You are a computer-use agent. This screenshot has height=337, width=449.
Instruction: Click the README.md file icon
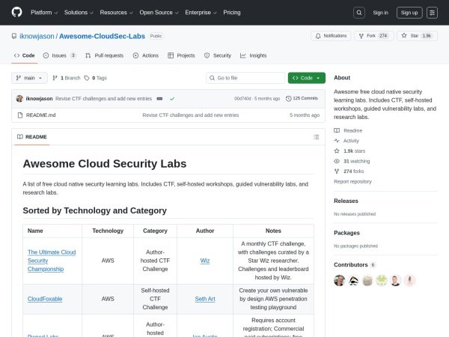click(x=20, y=115)
